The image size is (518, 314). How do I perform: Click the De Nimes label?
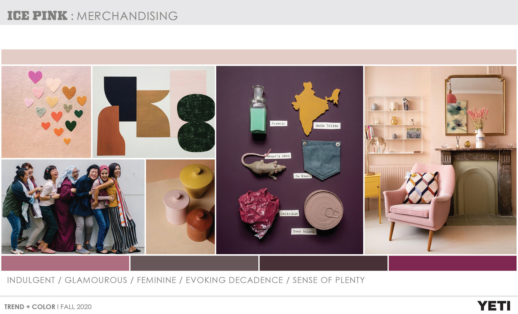coord(303,176)
